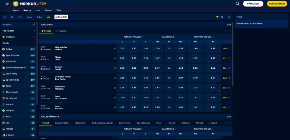Open statistics for Barcelona Atalanta match

pyautogui.click(x=115, y=88)
